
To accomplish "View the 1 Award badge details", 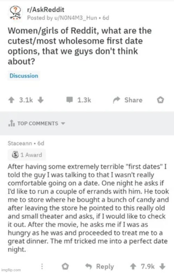I will 27,155.
